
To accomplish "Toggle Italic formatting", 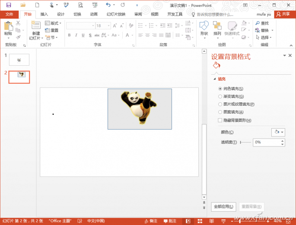I will 76,35.
